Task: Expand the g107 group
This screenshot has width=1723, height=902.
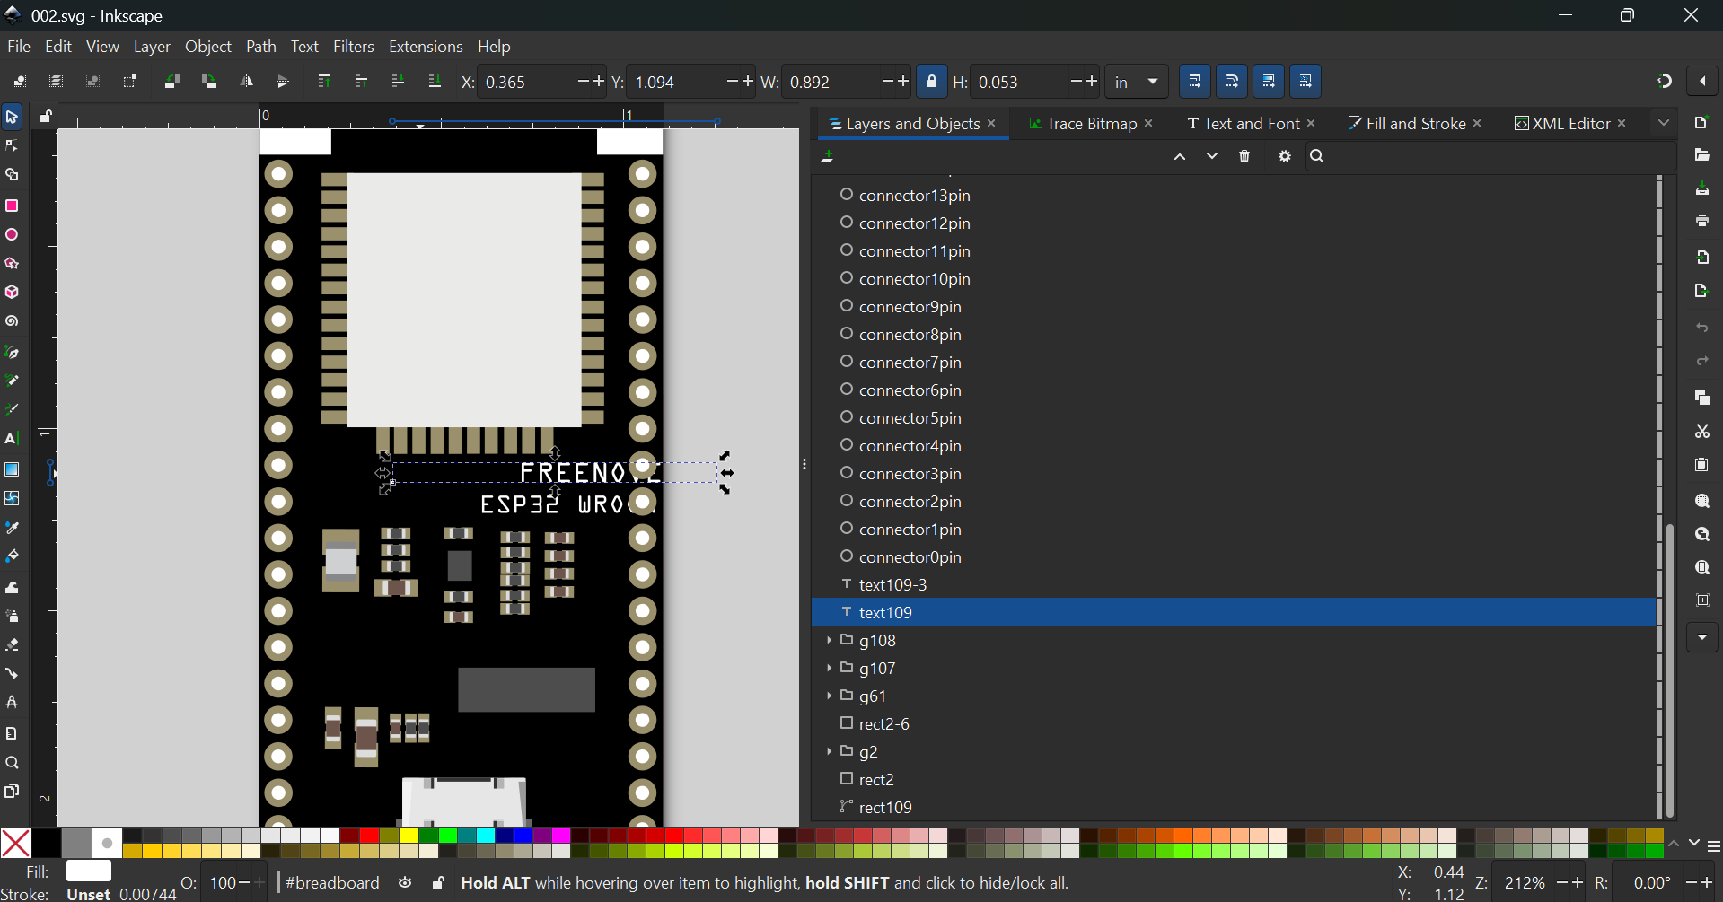Action: pyautogui.click(x=829, y=669)
